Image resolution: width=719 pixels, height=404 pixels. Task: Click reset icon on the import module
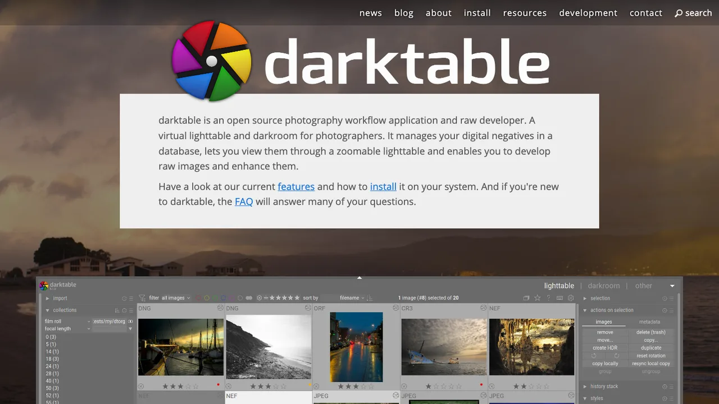pyautogui.click(x=124, y=299)
